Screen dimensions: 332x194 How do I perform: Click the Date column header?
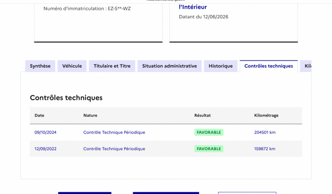click(x=40, y=115)
